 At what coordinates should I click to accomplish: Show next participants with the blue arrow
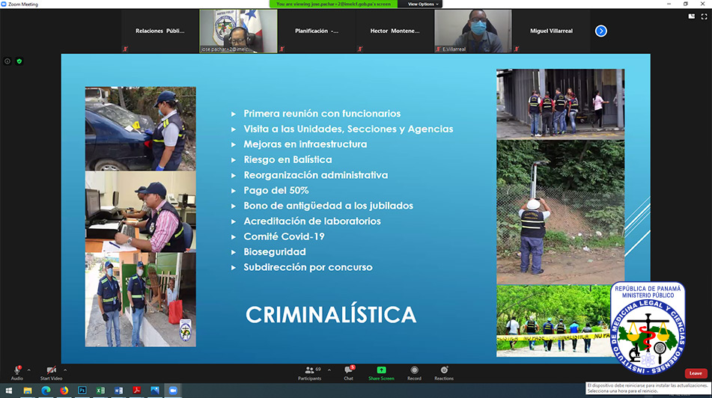(x=600, y=31)
